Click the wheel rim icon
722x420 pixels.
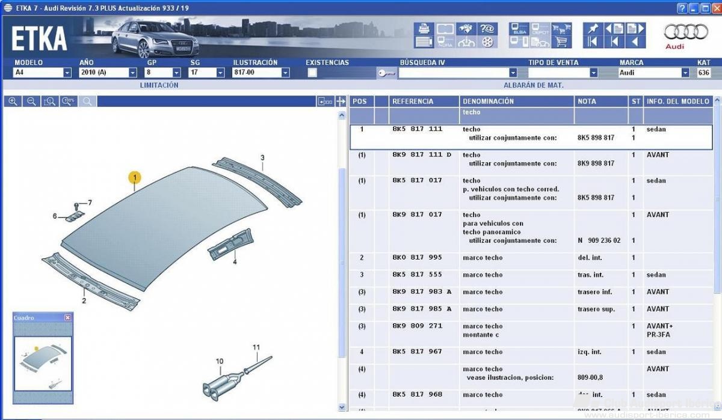click(x=487, y=42)
